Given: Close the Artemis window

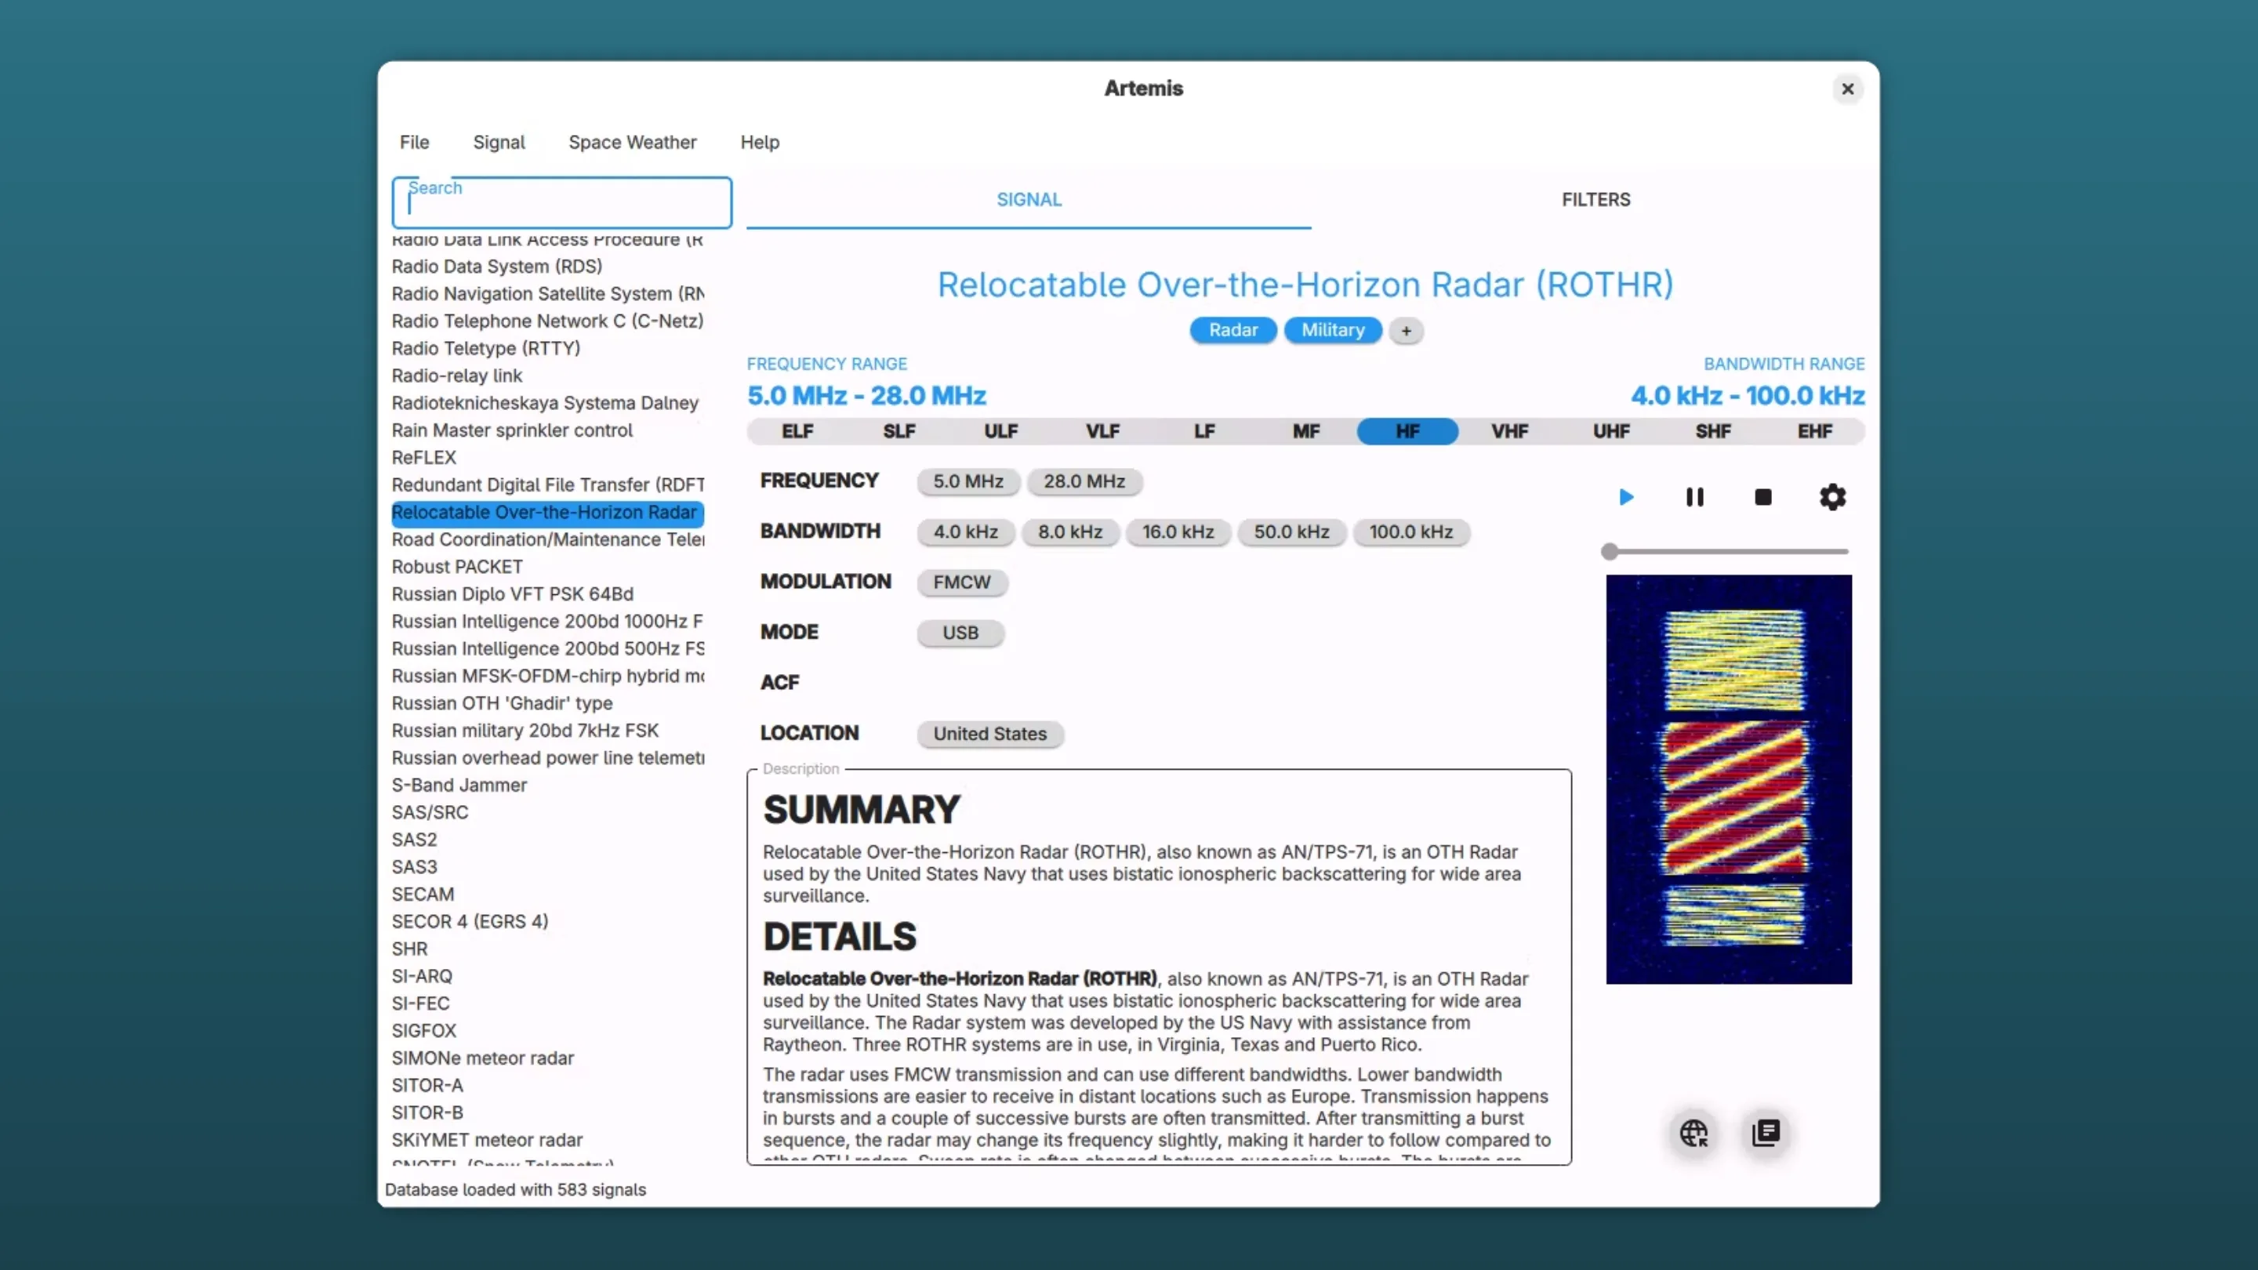Looking at the screenshot, I should 1847,89.
